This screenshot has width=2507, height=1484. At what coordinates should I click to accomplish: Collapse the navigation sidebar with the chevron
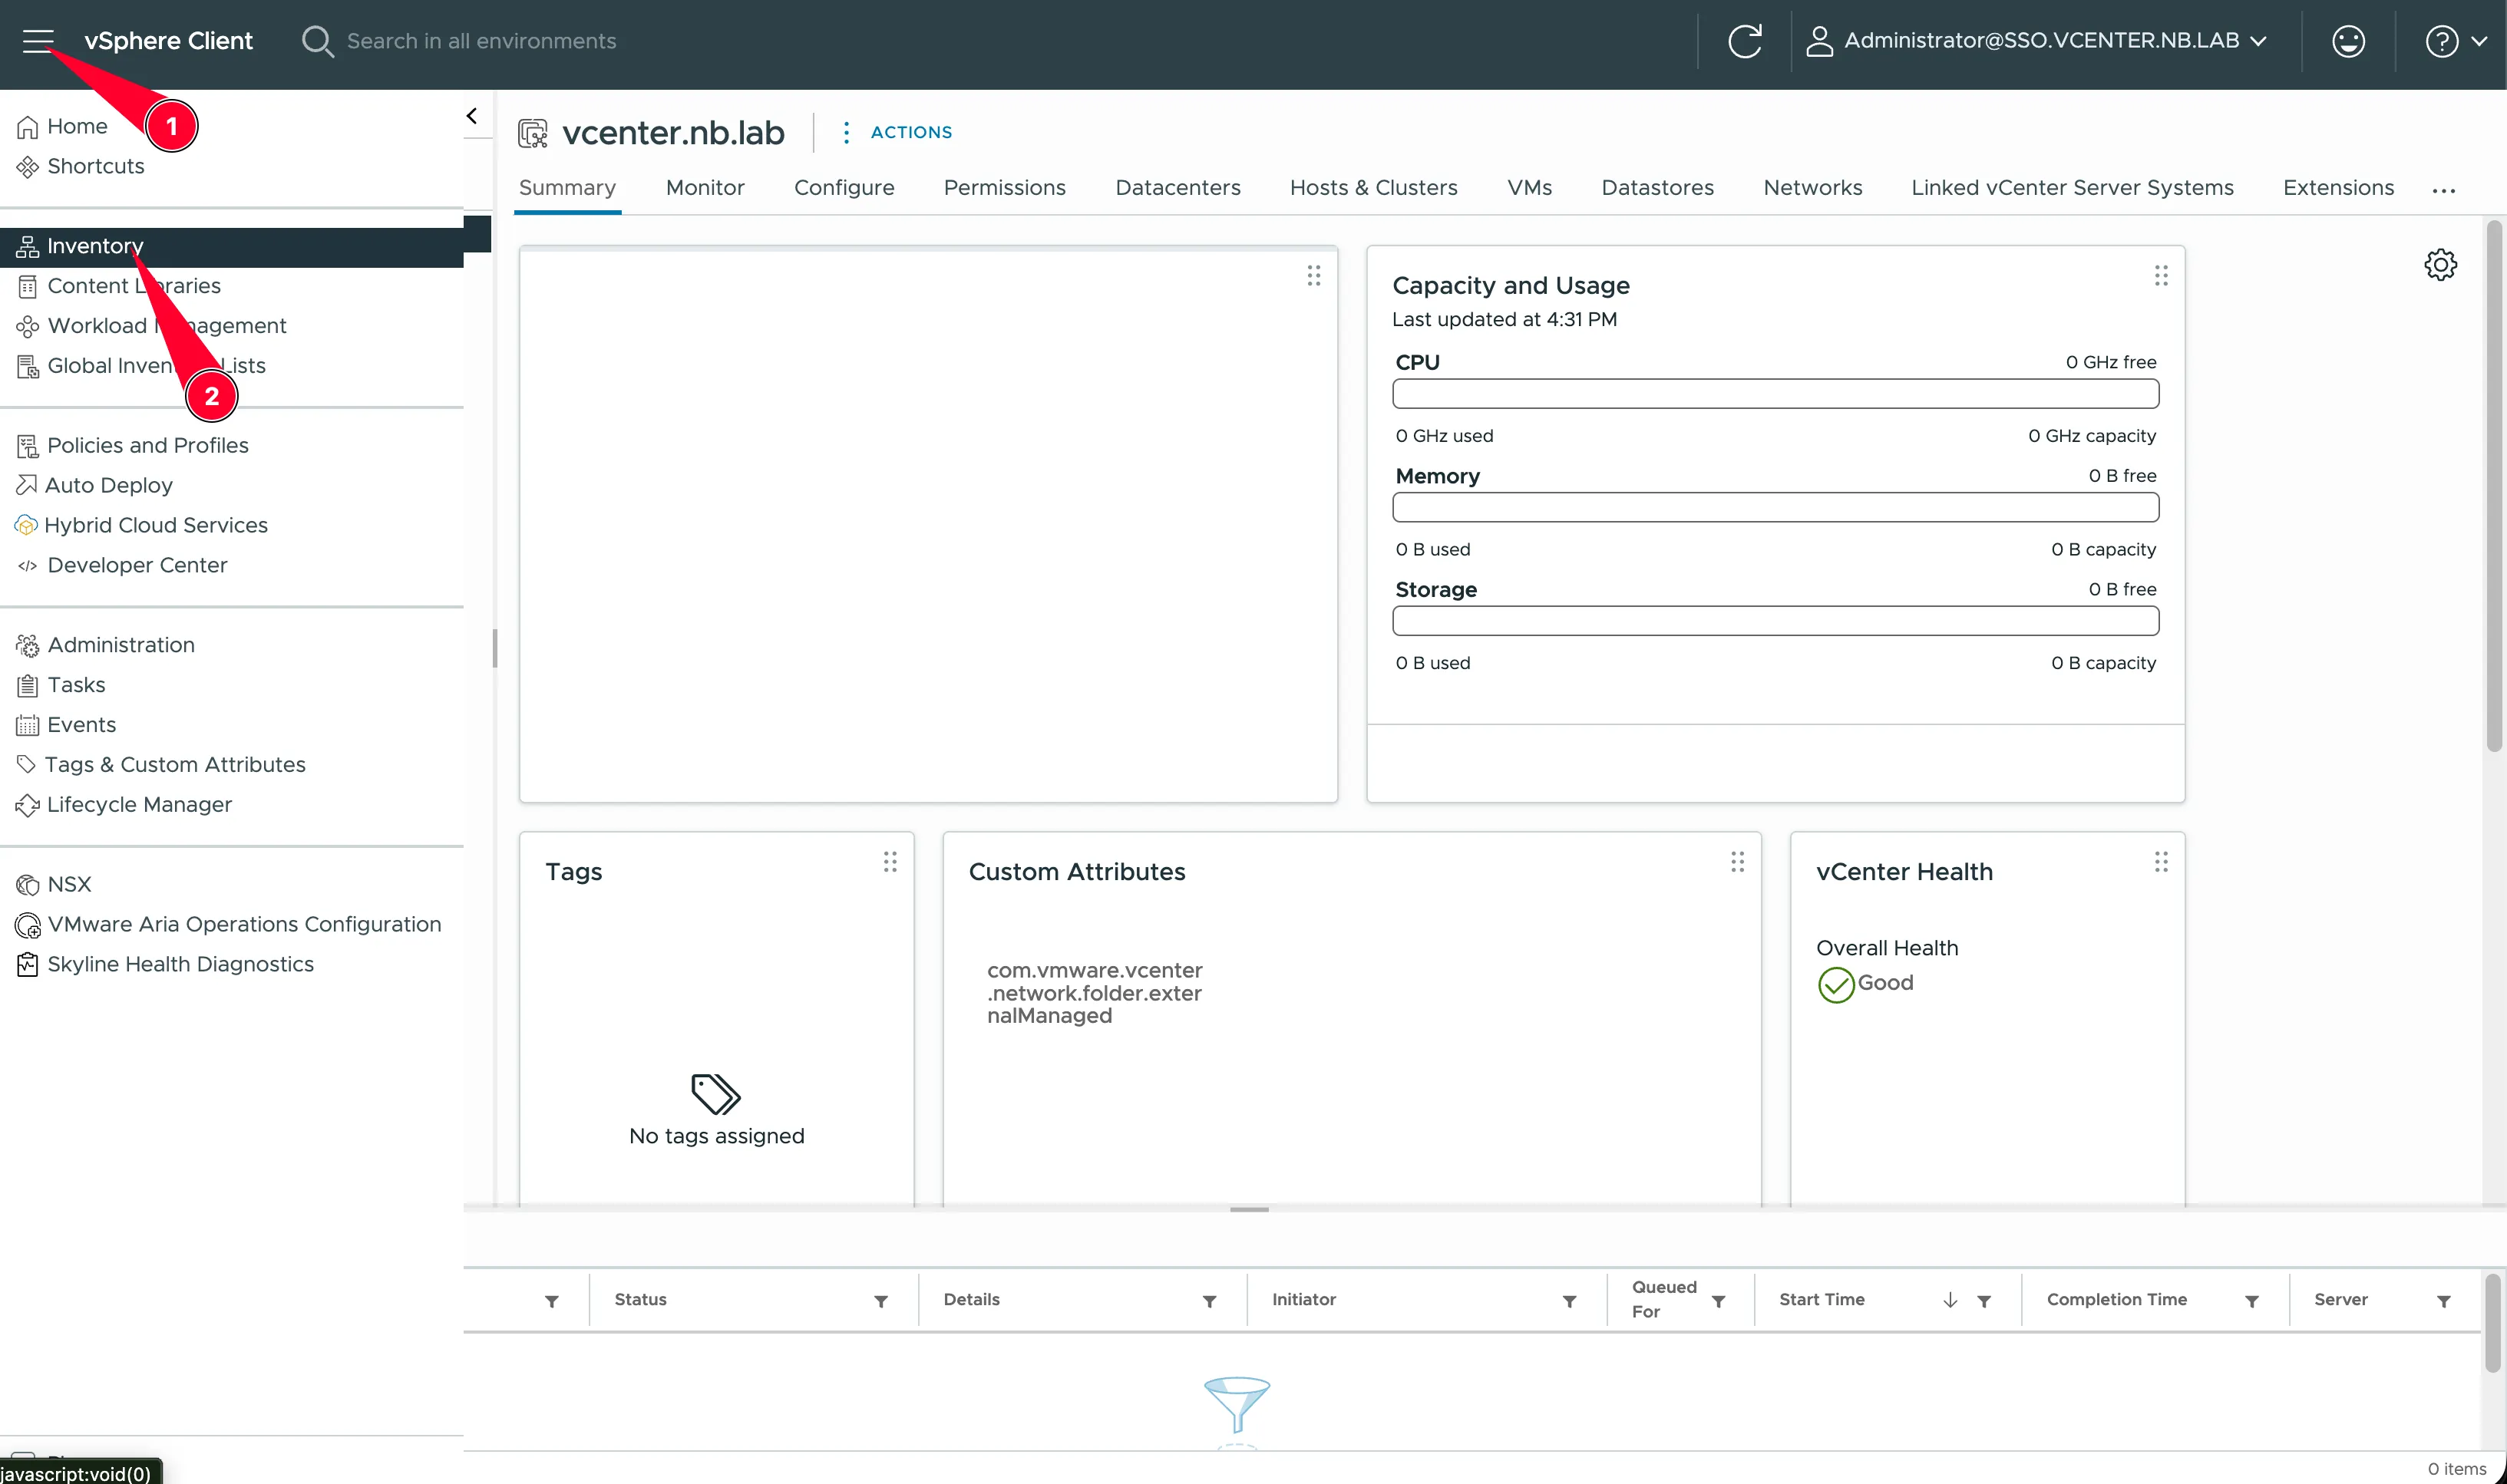coord(472,116)
